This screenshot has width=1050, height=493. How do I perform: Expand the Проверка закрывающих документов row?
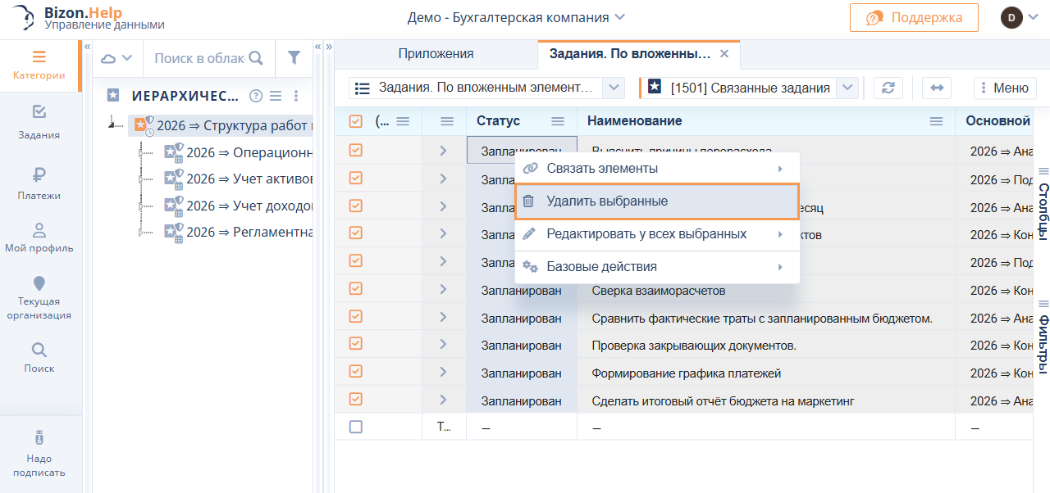(443, 345)
